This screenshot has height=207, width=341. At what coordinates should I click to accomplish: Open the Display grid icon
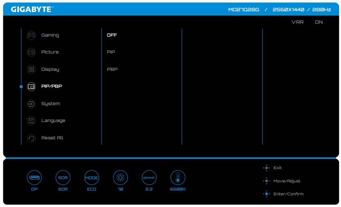pyautogui.click(x=31, y=69)
